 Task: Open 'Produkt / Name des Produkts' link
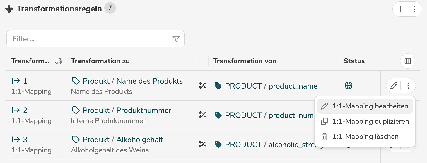[x=132, y=81]
